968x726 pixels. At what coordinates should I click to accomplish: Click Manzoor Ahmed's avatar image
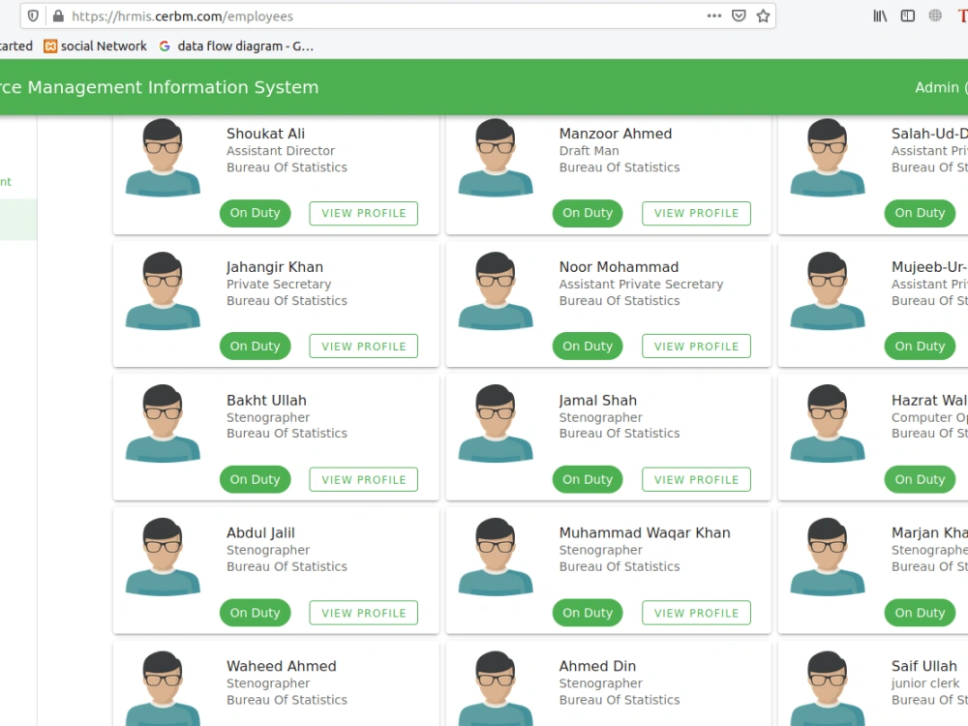495,158
